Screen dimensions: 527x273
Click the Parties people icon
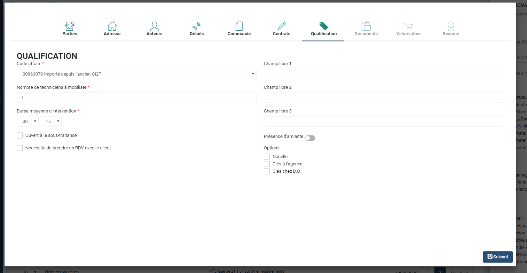70,26
